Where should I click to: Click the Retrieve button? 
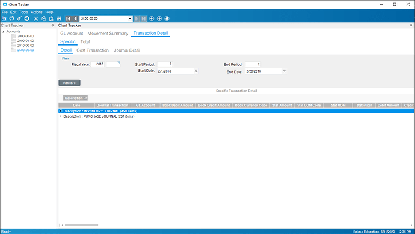pyautogui.click(x=69, y=83)
